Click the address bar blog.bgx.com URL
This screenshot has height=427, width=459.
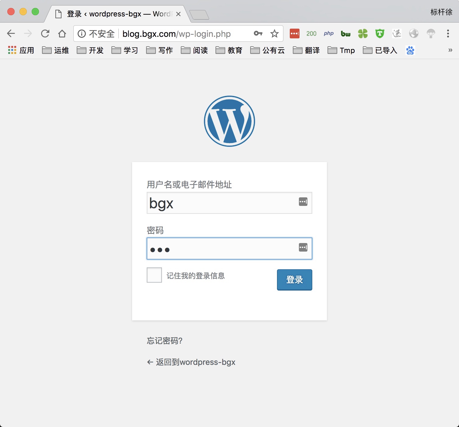tap(177, 34)
